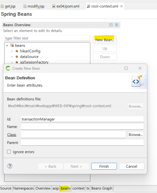Click Finish in Create New Bean dialog
Image resolution: width=157 pixels, height=193 pixels.
[104, 166]
